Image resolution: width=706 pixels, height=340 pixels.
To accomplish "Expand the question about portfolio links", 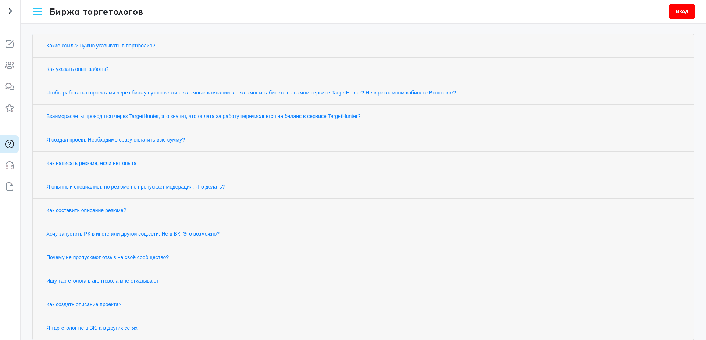I will click(101, 46).
